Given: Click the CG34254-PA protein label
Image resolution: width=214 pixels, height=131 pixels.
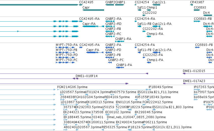Looking at the screenshot, I should pos(145,45).
